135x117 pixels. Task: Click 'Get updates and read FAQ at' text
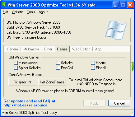[29, 101]
